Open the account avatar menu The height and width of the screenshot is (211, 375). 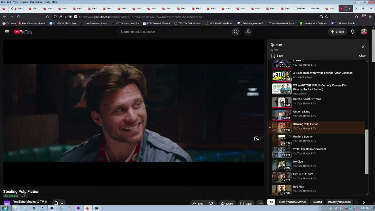(364, 32)
